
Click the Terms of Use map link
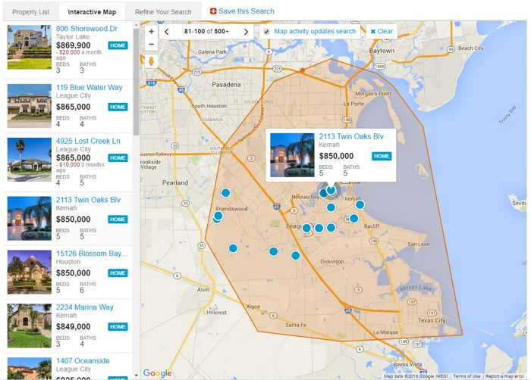467,376
